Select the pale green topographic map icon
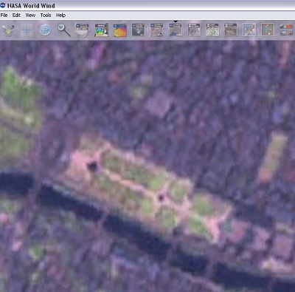The image size is (295, 292). (212, 30)
